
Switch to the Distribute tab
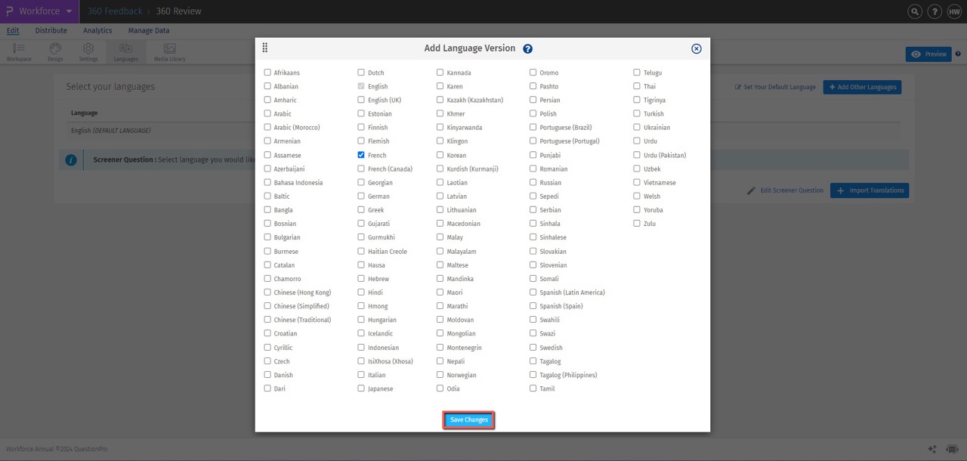(51, 30)
